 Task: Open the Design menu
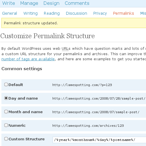(x=51, y=3)
